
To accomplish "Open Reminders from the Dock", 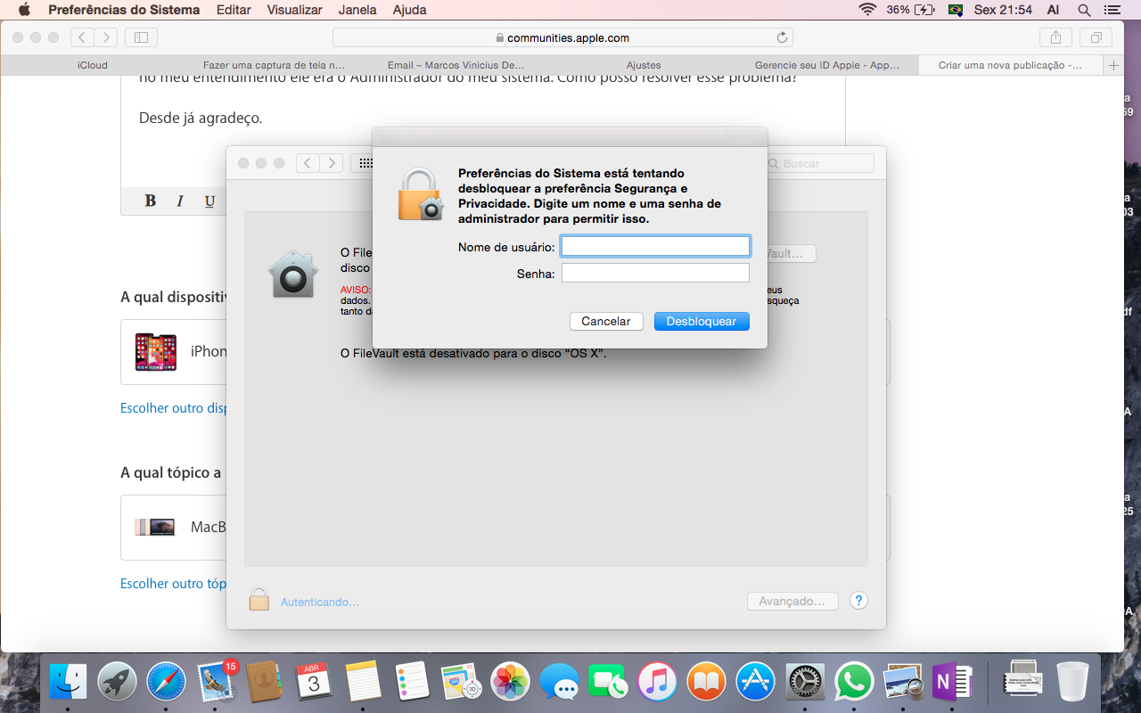I will (413, 683).
